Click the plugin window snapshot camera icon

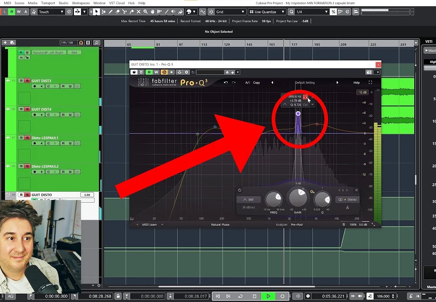[369, 72]
